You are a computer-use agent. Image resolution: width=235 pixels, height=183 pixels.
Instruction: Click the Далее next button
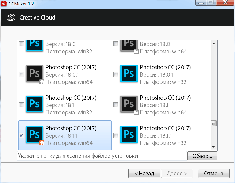coord(177,173)
